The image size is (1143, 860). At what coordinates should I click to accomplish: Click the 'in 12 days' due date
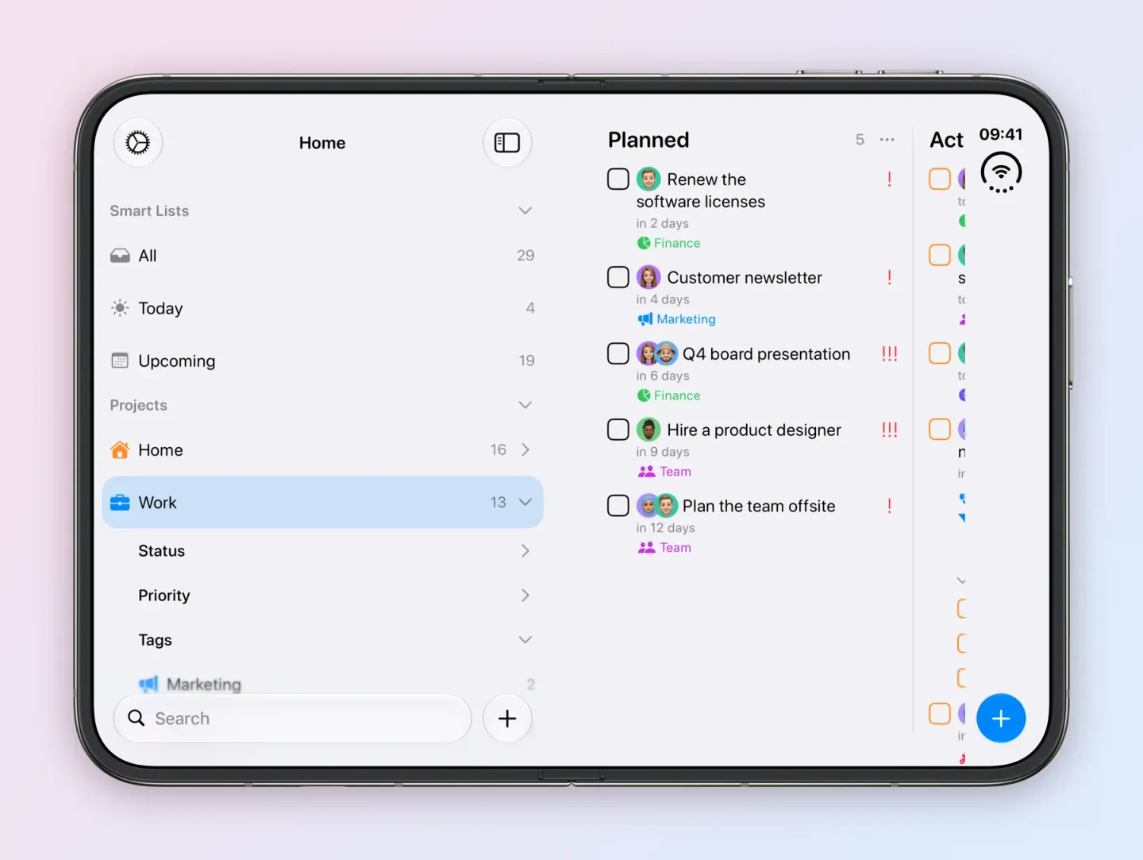[666, 529]
